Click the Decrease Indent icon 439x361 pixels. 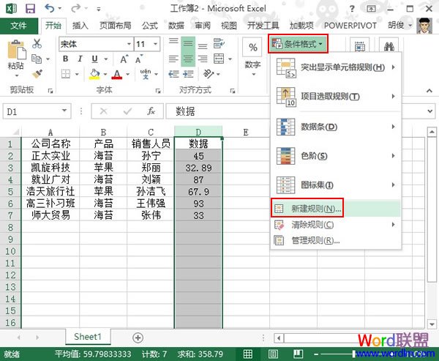pyautogui.click(x=173, y=74)
